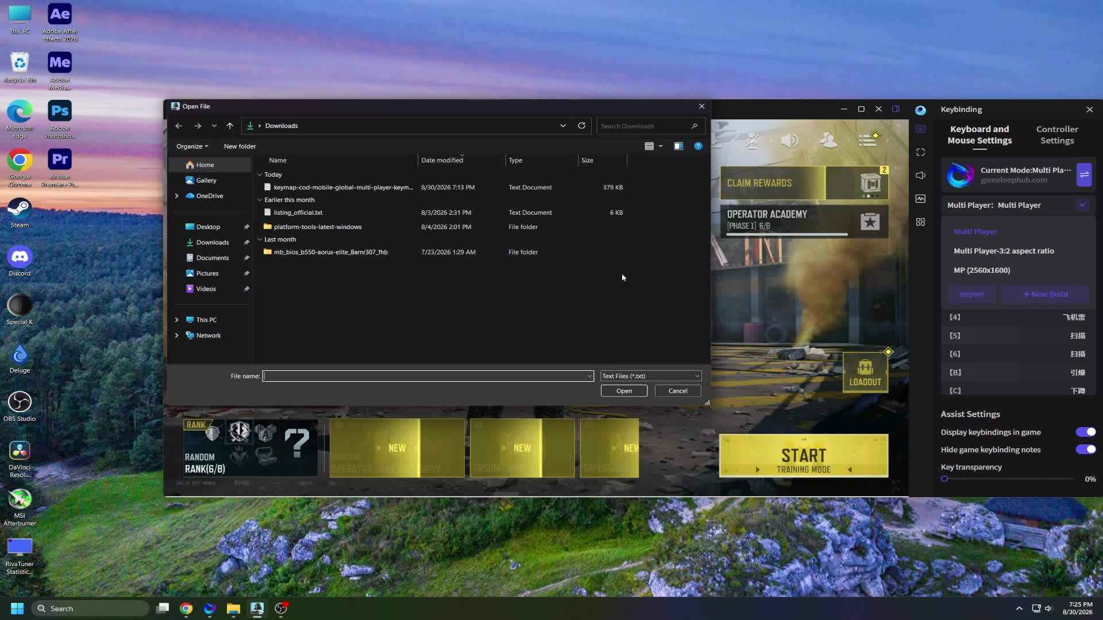Adjust the Key transparency slider handle
Screen dimensions: 1103x620
point(944,479)
